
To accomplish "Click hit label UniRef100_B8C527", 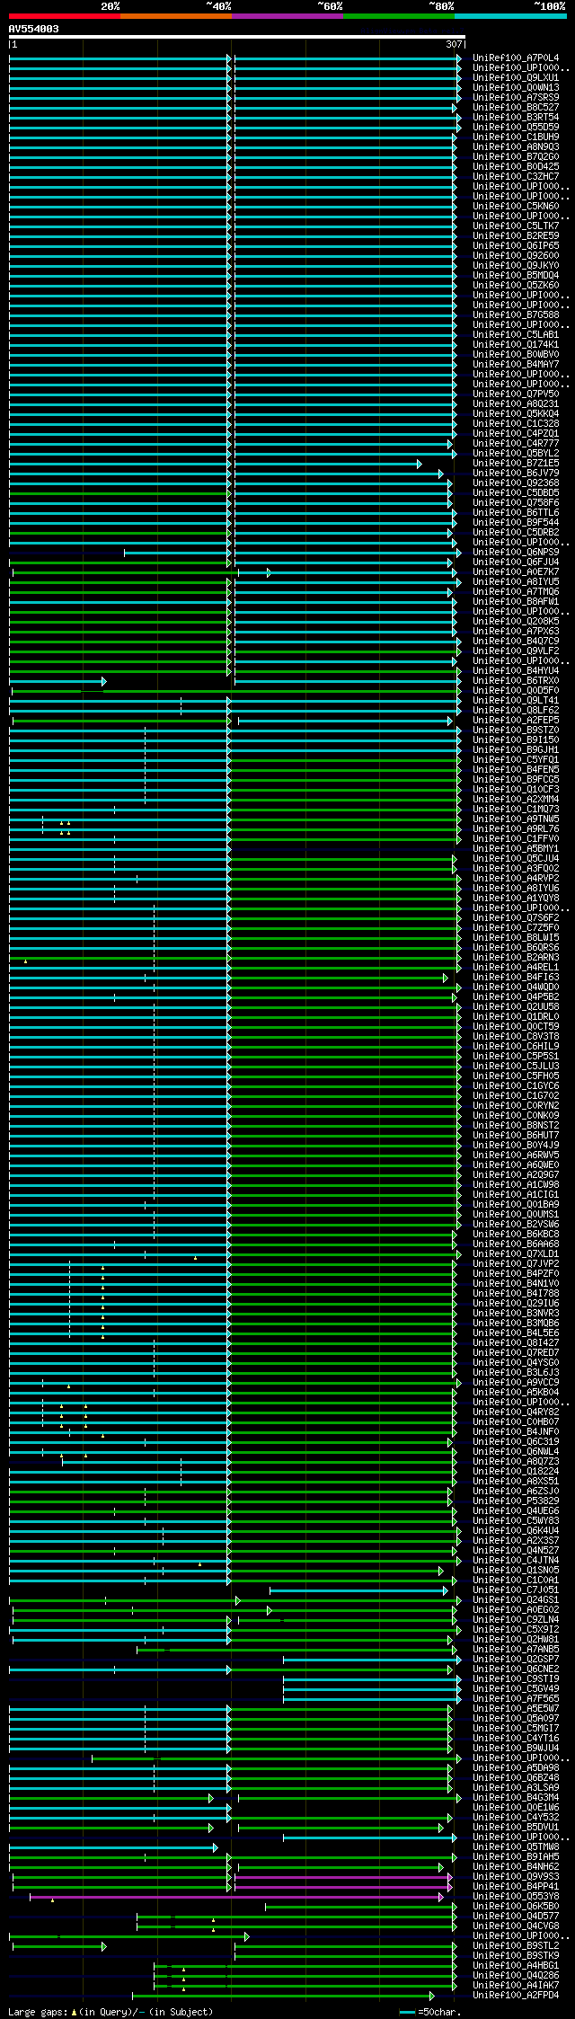I will tap(516, 108).
